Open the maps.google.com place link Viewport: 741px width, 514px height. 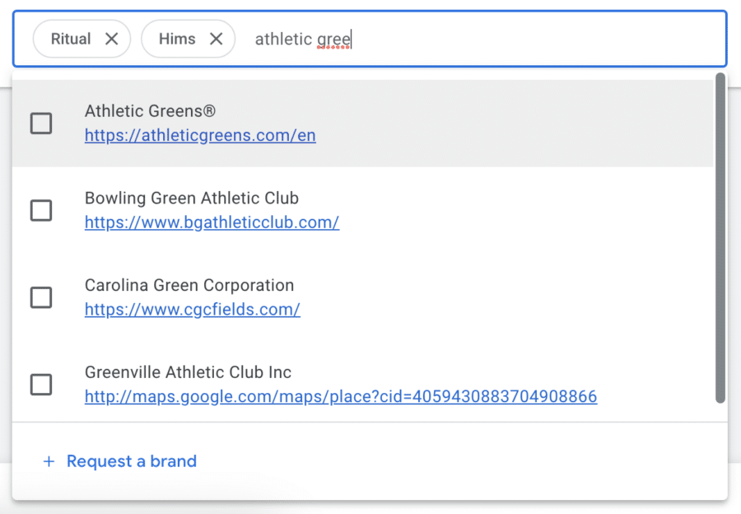click(x=341, y=397)
